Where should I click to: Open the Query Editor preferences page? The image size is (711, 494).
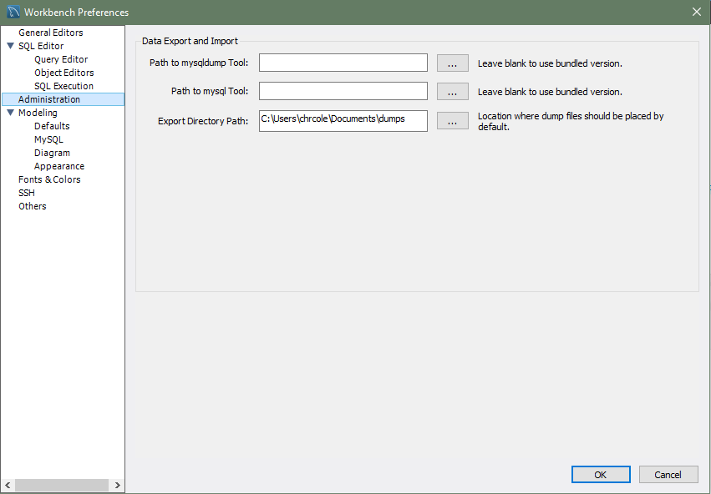click(x=61, y=59)
